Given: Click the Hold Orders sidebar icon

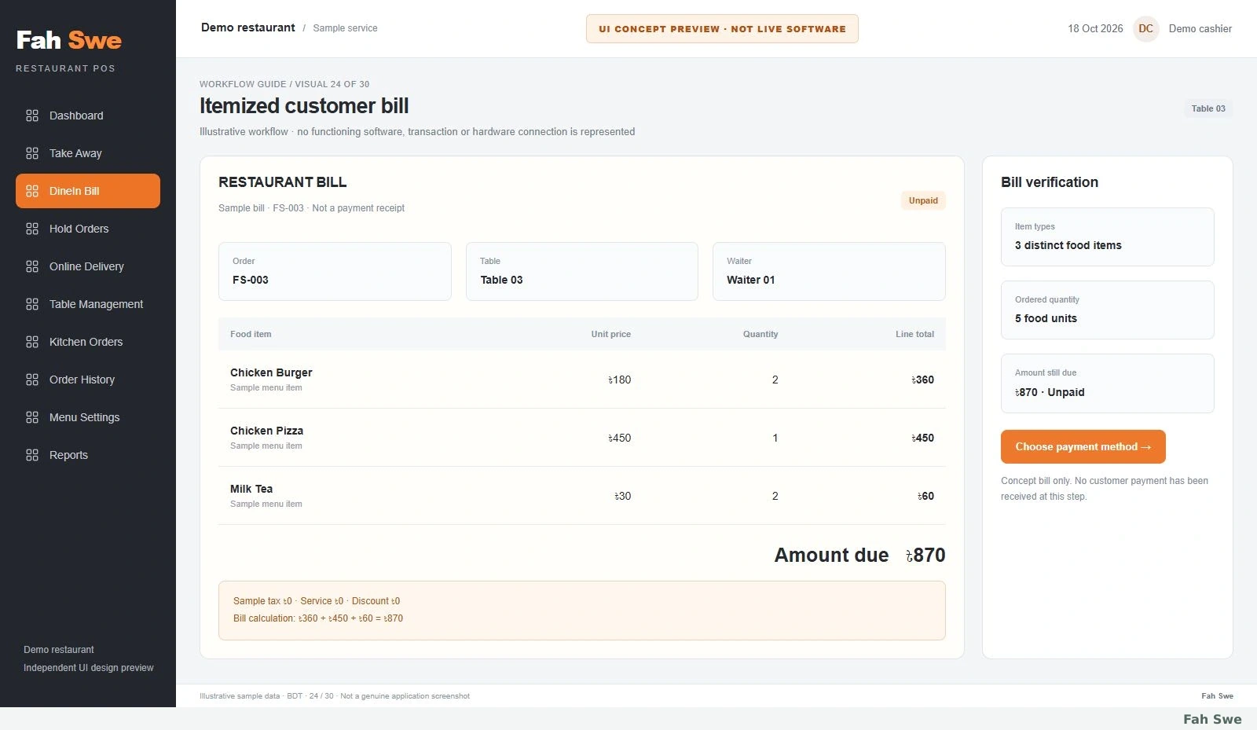Looking at the screenshot, I should (32, 229).
